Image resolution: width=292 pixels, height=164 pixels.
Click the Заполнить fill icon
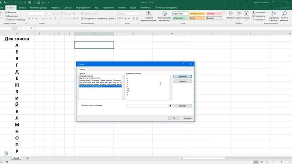point(254,16)
